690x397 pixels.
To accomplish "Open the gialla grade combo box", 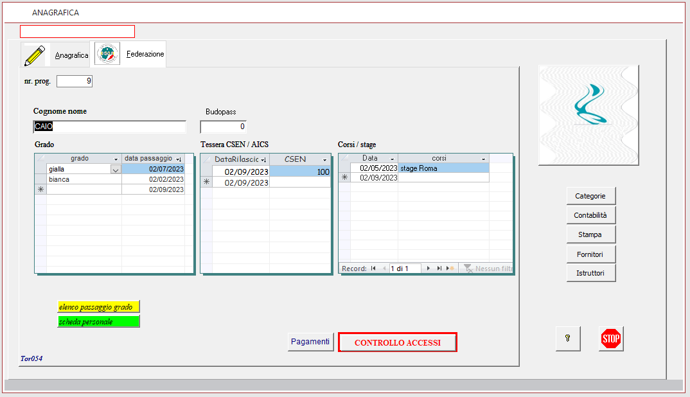I will tap(116, 170).
